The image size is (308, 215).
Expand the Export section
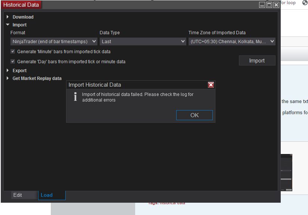7,70
